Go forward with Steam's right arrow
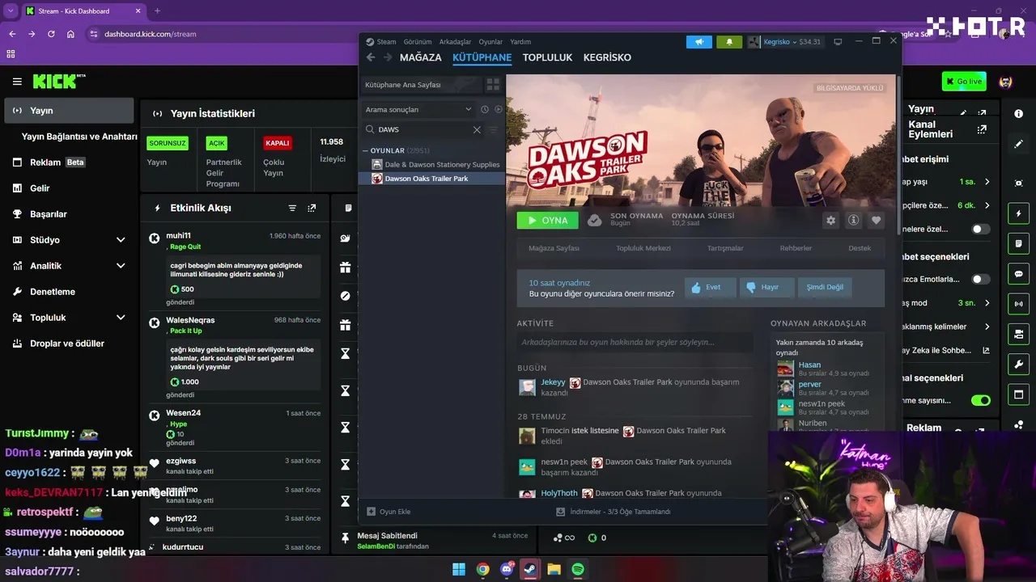Image resolution: width=1036 pixels, height=582 pixels. [388, 57]
